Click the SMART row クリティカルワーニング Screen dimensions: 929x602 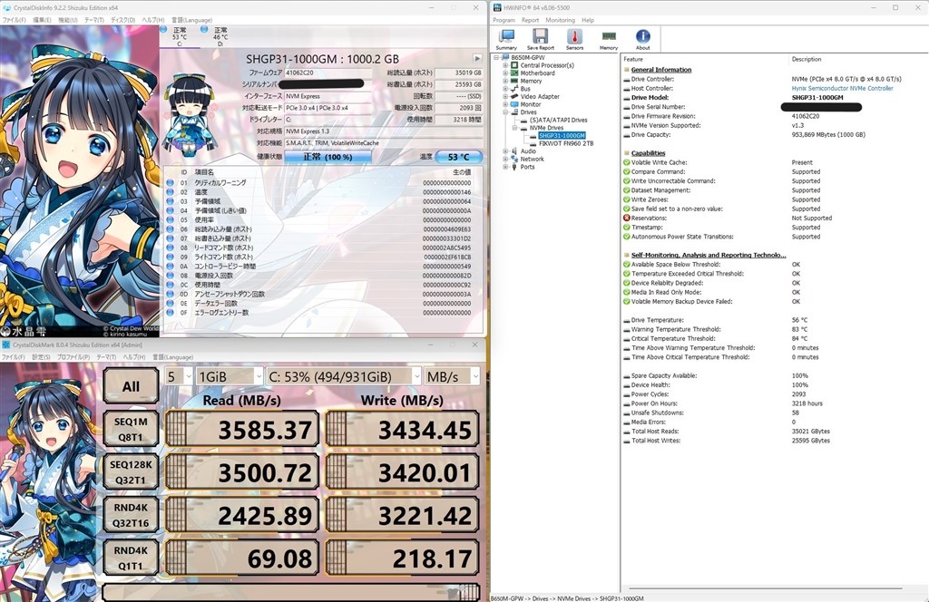[x=324, y=183]
